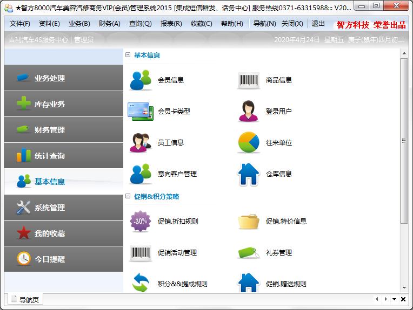413x310 pixels.
Task: Click the 礼券管理 text label
Action: click(279, 253)
